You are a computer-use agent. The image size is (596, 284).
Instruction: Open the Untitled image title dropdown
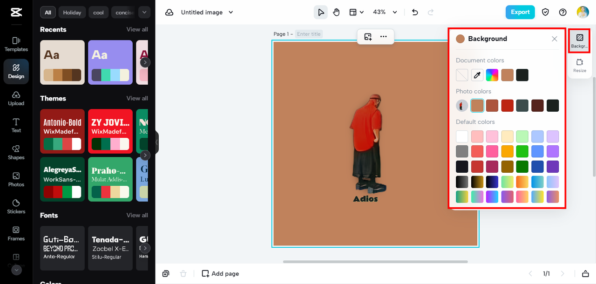point(207,12)
